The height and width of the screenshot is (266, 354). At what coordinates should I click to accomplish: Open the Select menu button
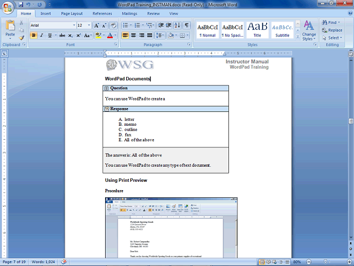[x=332, y=38]
